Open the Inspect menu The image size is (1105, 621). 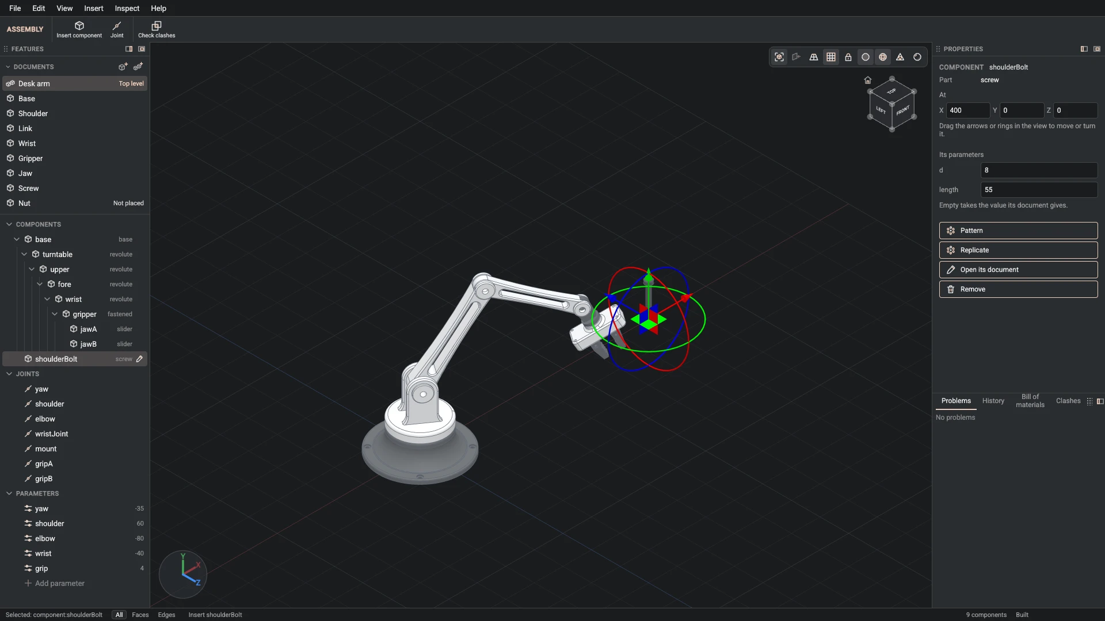click(x=127, y=8)
